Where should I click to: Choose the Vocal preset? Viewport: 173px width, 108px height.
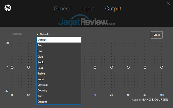(x=59, y=79)
